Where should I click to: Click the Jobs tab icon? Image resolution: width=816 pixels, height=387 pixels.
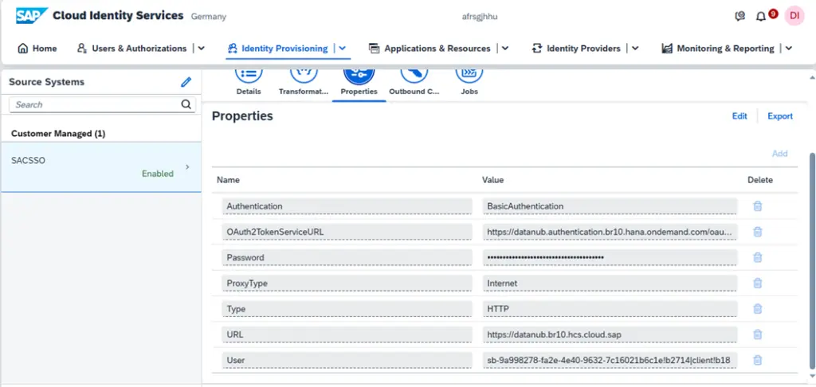pyautogui.click(x=469, y=74)
